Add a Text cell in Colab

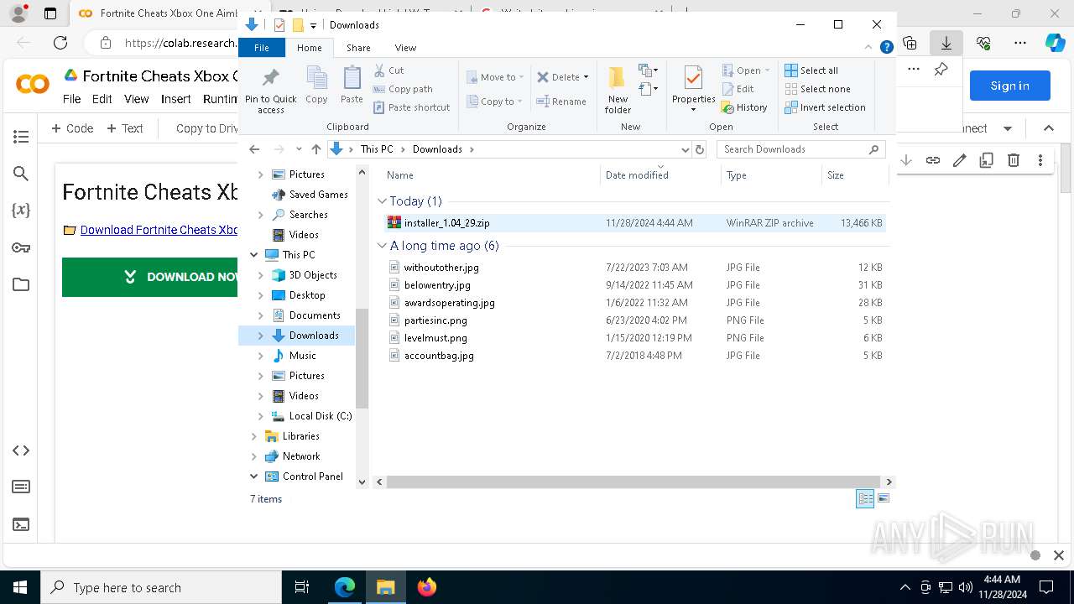click(125, 128)
